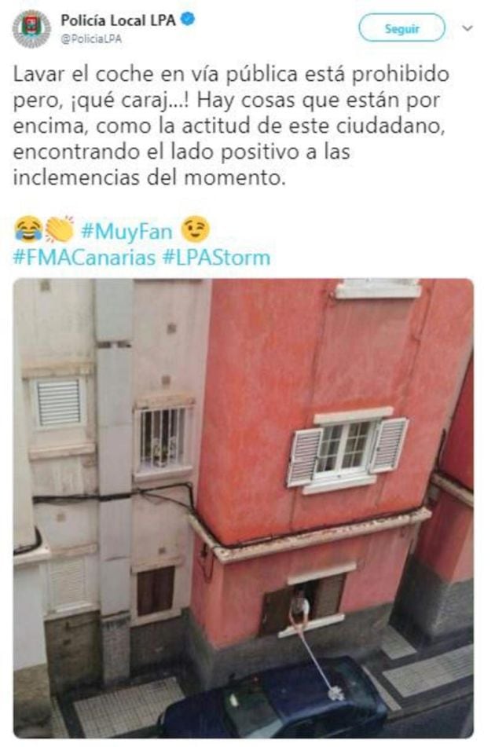495x747 pixels.
Task: Open the Policía Local LPA display name
Action: pyautogui.click(x=118, y=20)
